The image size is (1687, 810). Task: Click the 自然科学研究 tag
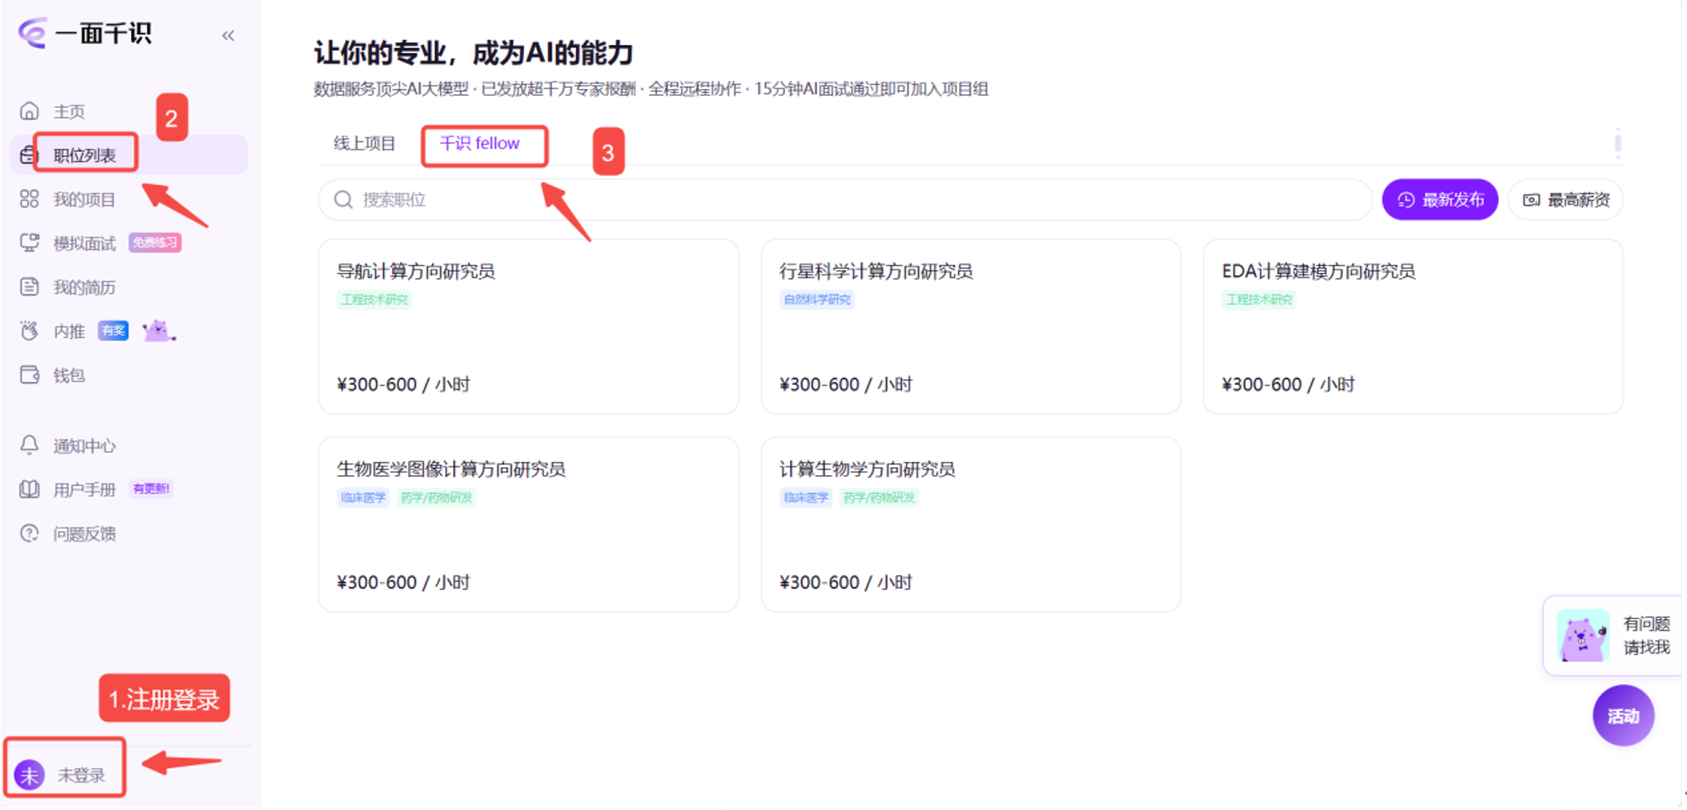pos(817,300)
